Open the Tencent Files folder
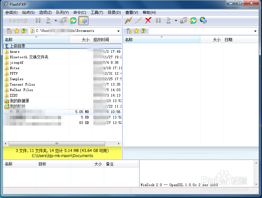 click(x=22, y=84)
